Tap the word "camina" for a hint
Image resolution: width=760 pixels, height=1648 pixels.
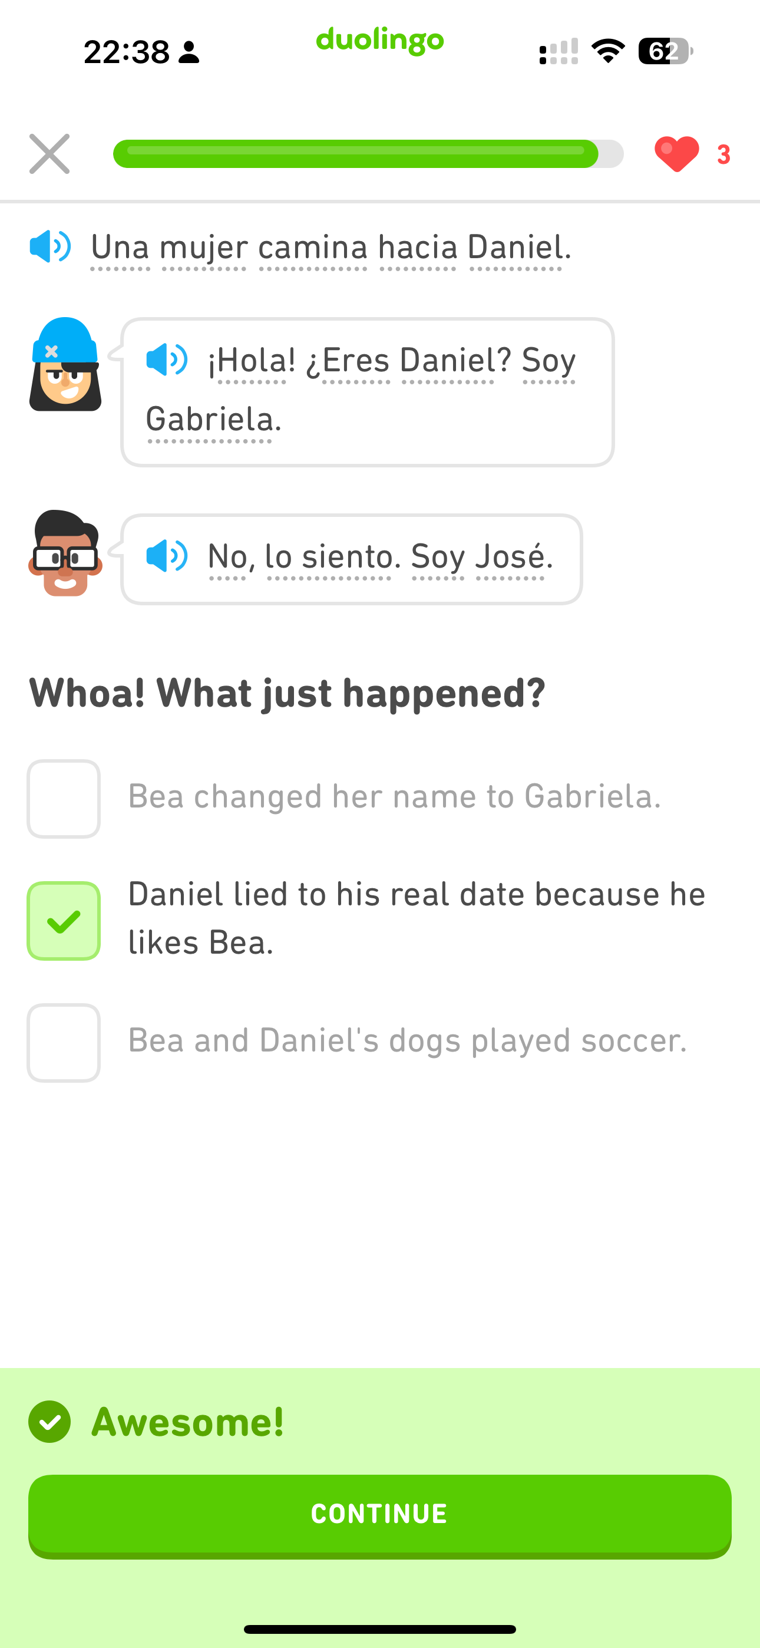point(313,248)
